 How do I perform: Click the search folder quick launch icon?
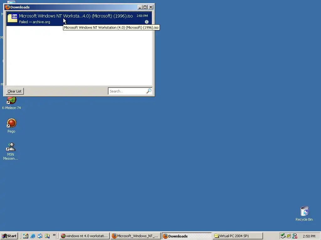[47, 236]
